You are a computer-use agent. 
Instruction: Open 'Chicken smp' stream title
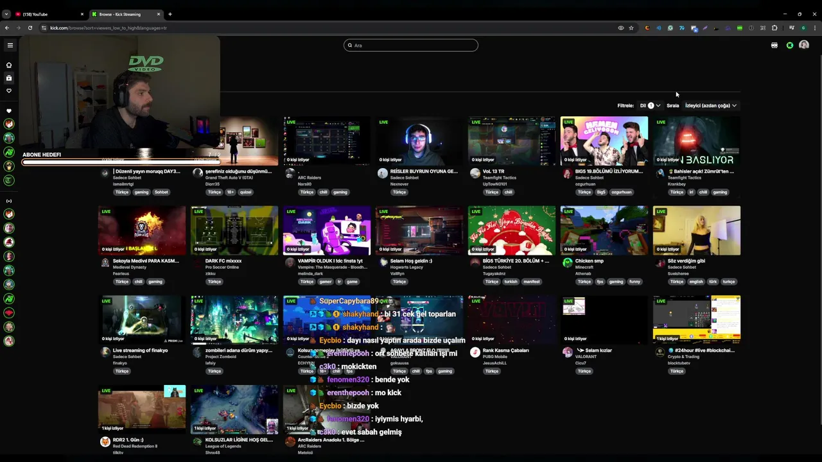pos(590,261)
